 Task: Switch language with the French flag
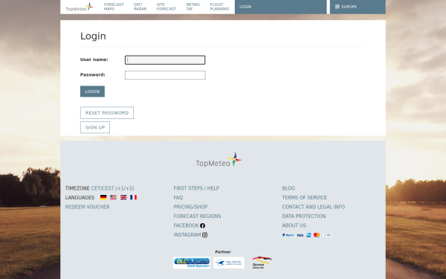coord(133,197)
